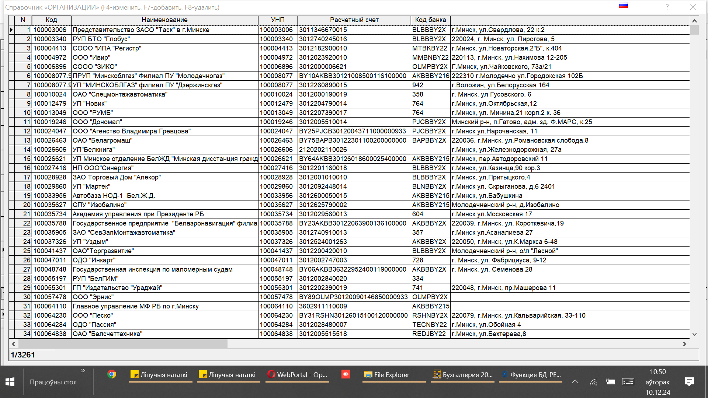Screen dimensions: 708x398
Task: Click horizontal scrollbar left arrow
Action: (x=14, y=344)
